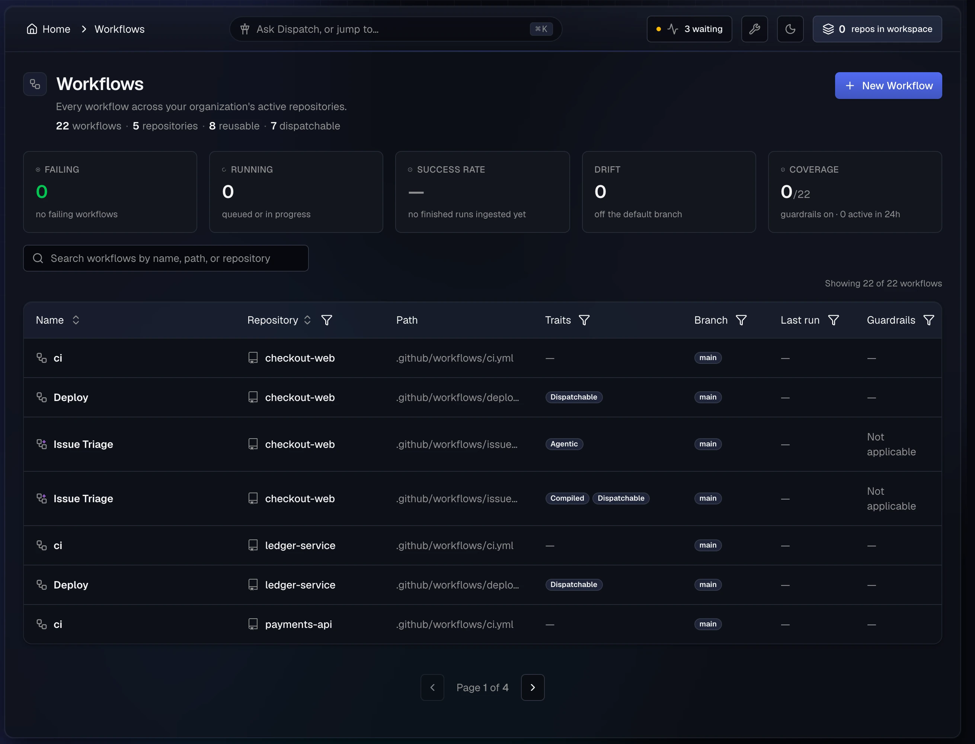The height and width of the screenshot is (744, 975).
Task: Click Dispatchable badge on checkout-web Deploy row
Action: tap(574, 397)
